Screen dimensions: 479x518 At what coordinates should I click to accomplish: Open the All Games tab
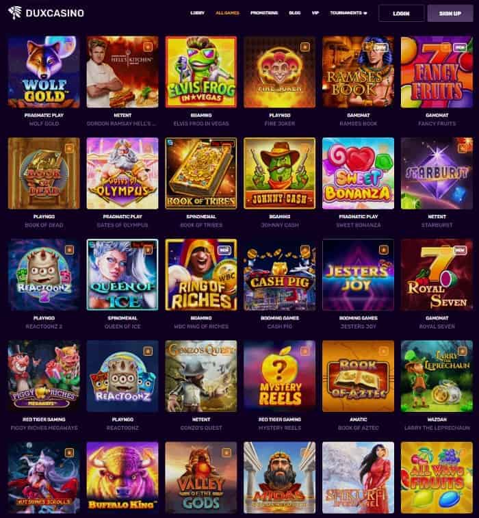[x=227, y=13]
